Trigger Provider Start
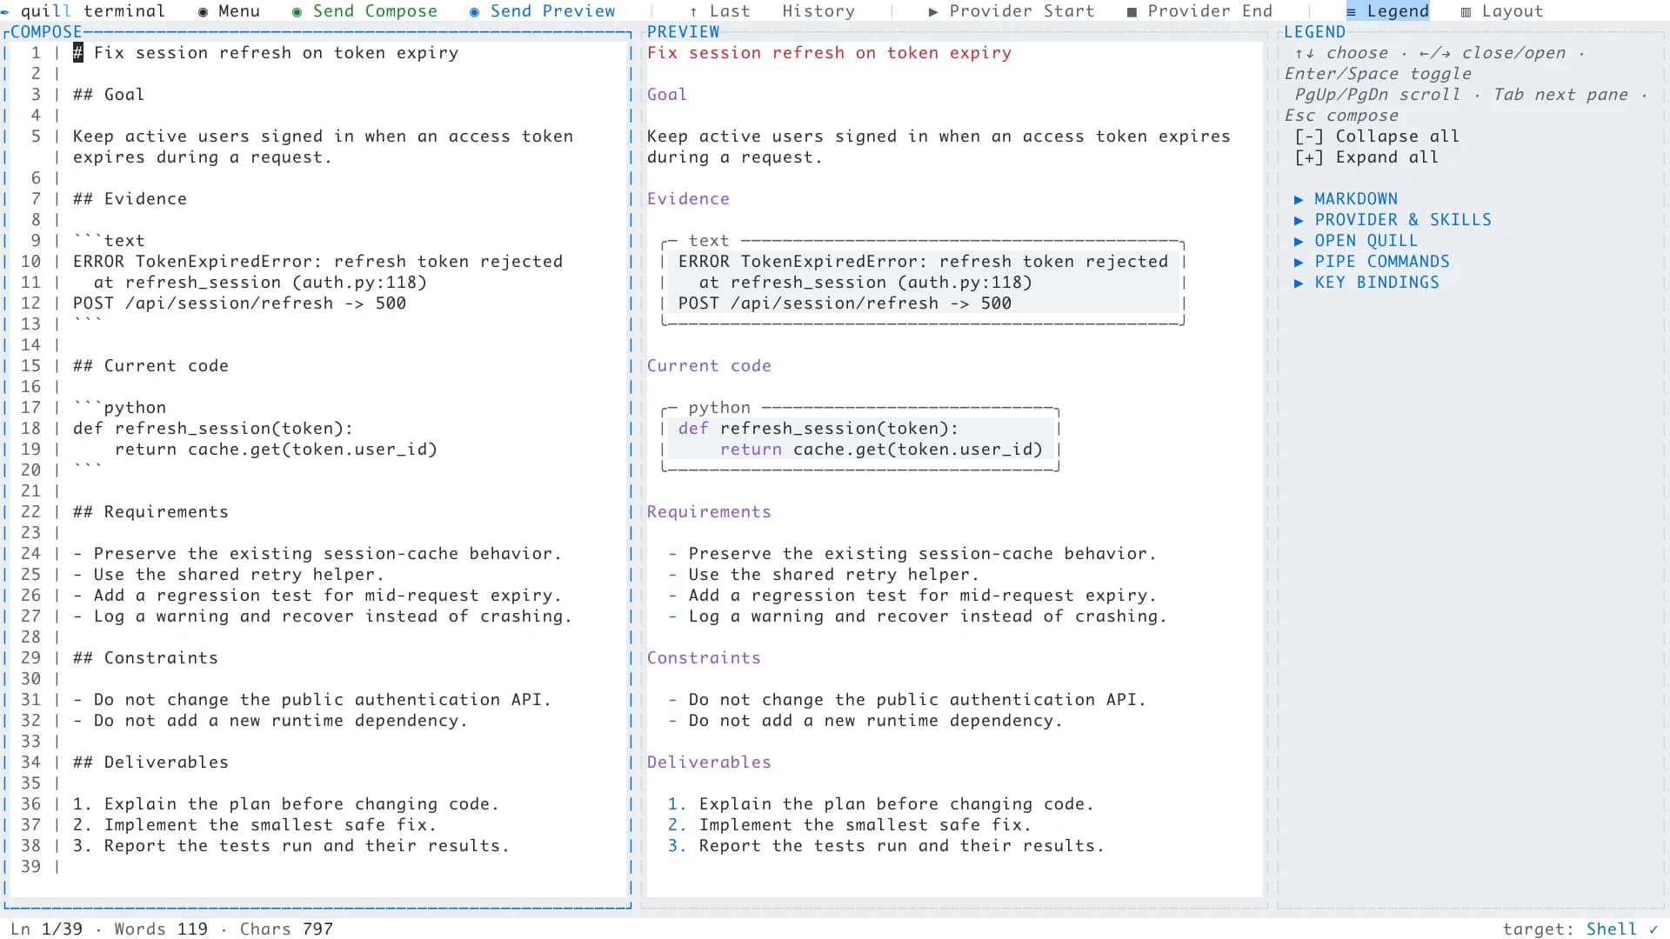1670x939 pixels. (x=1012, y=11)
